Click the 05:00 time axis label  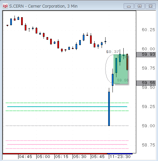tap(44, 157)
